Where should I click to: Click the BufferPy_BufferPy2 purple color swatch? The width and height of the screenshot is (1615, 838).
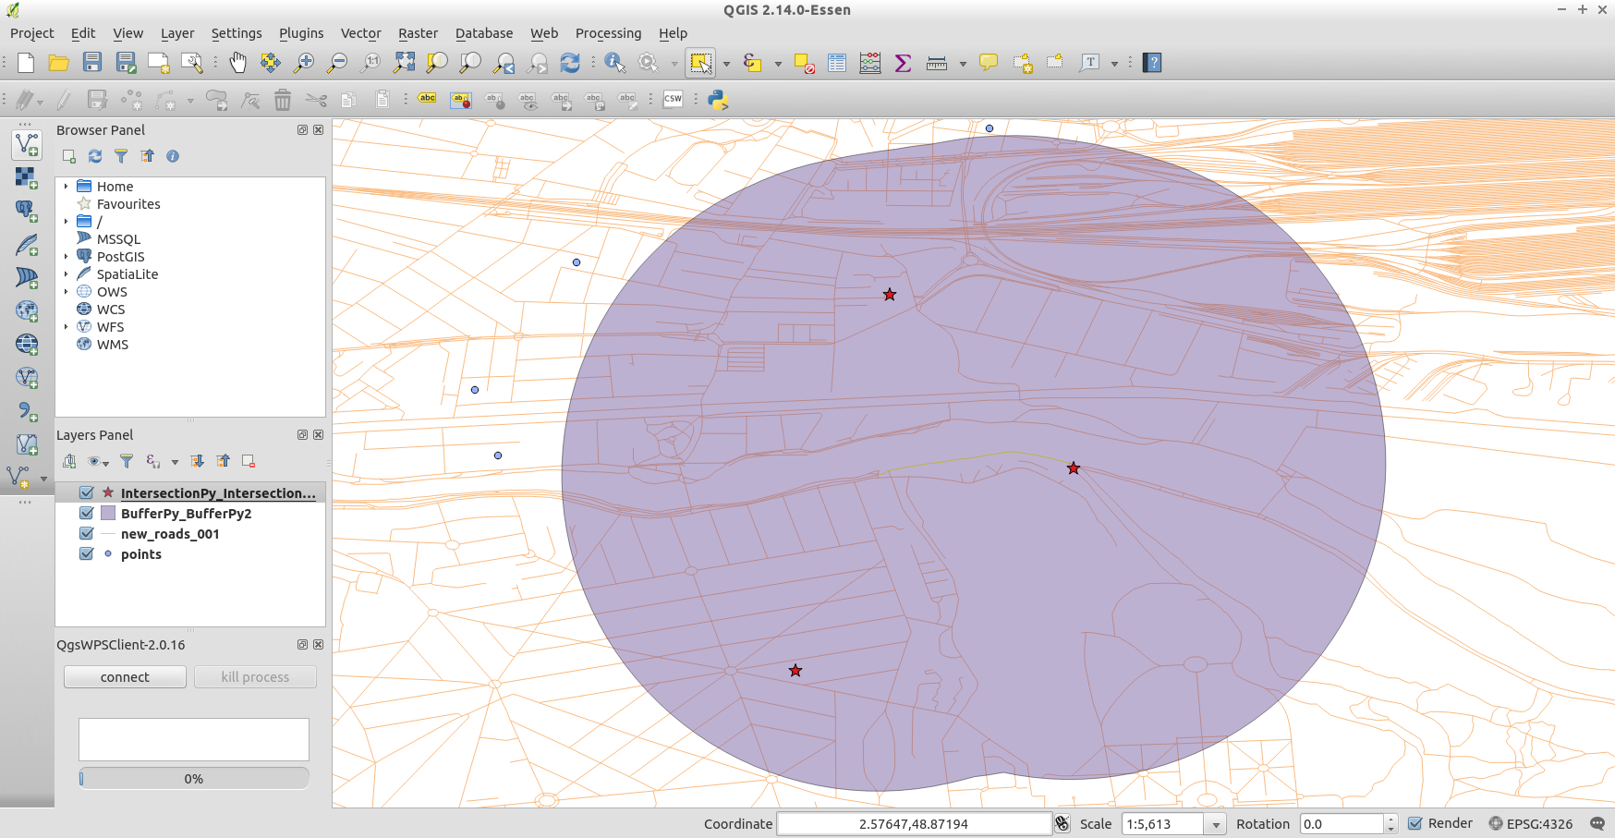(108, 514)
